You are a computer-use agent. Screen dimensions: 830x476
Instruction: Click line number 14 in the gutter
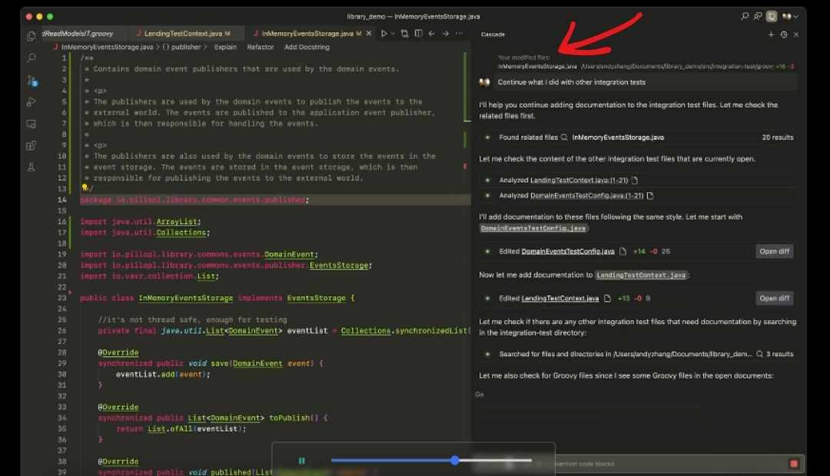click(x=62, y=200)
